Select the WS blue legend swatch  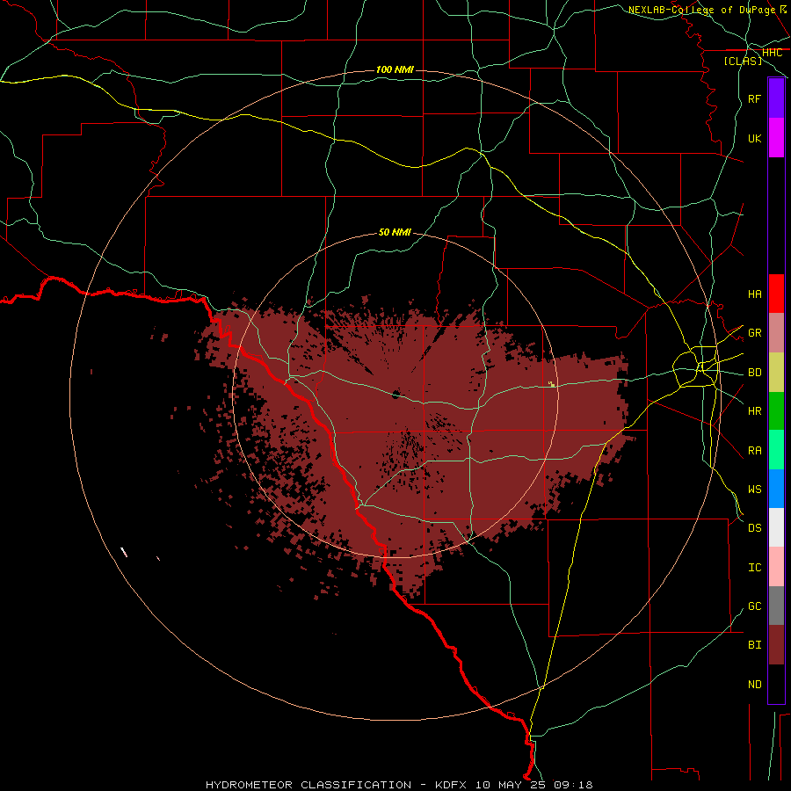776,489
